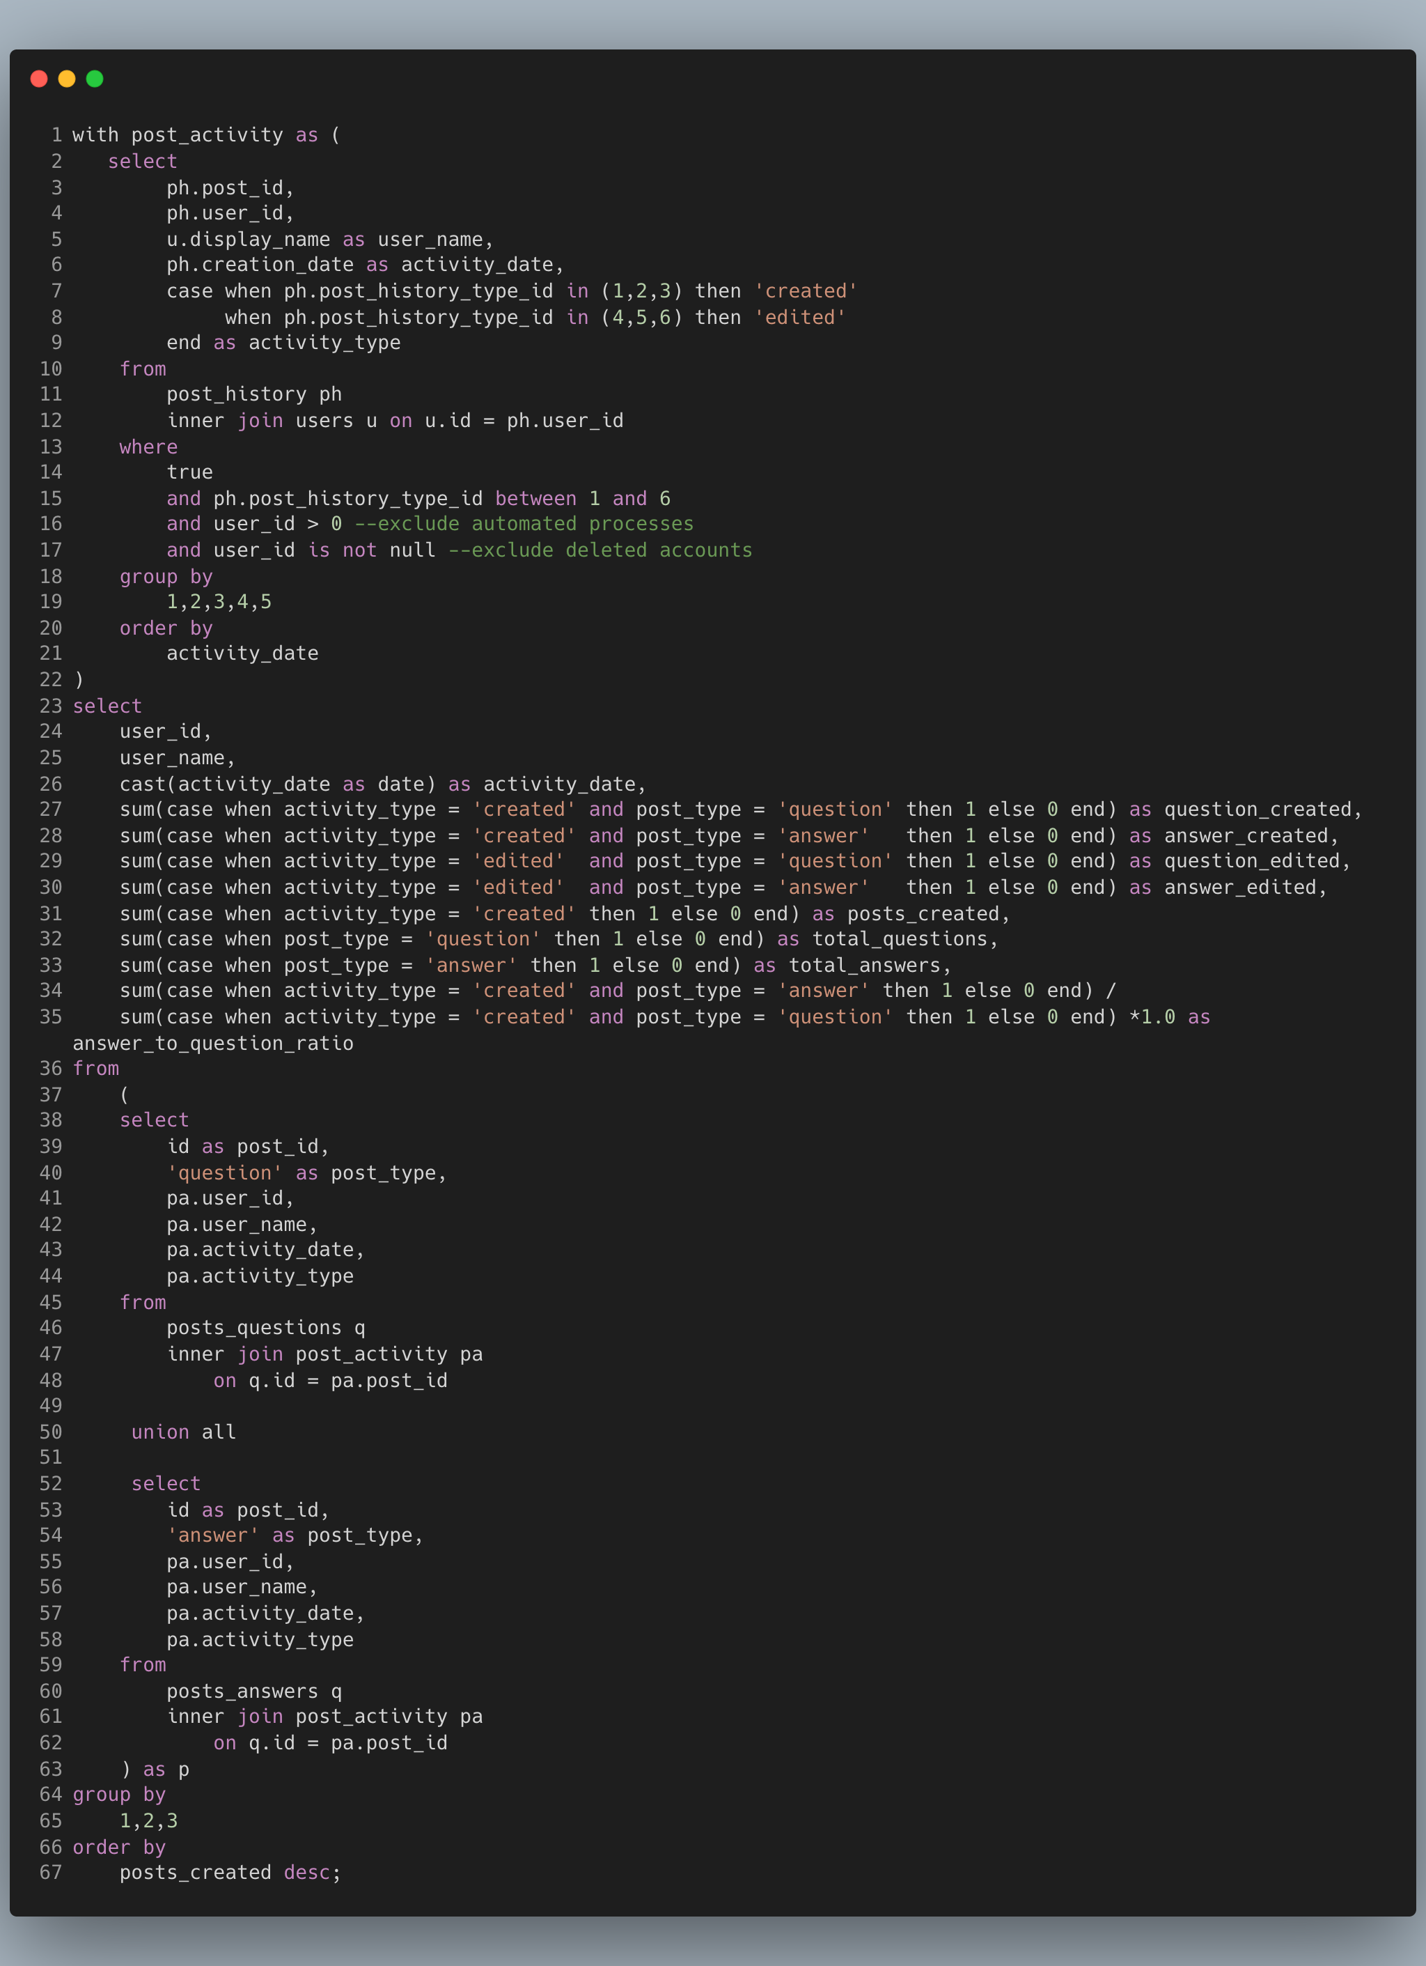
Task: Click 'posts_questions q' on line 46
Action: click(x=265, y=1327)
